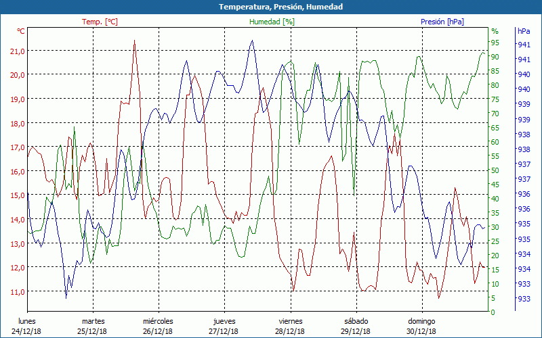The width and height of the screenshot is (542, 338).
Task: Click the 12,0 temperature axis tick
Action: pos(18,268)
